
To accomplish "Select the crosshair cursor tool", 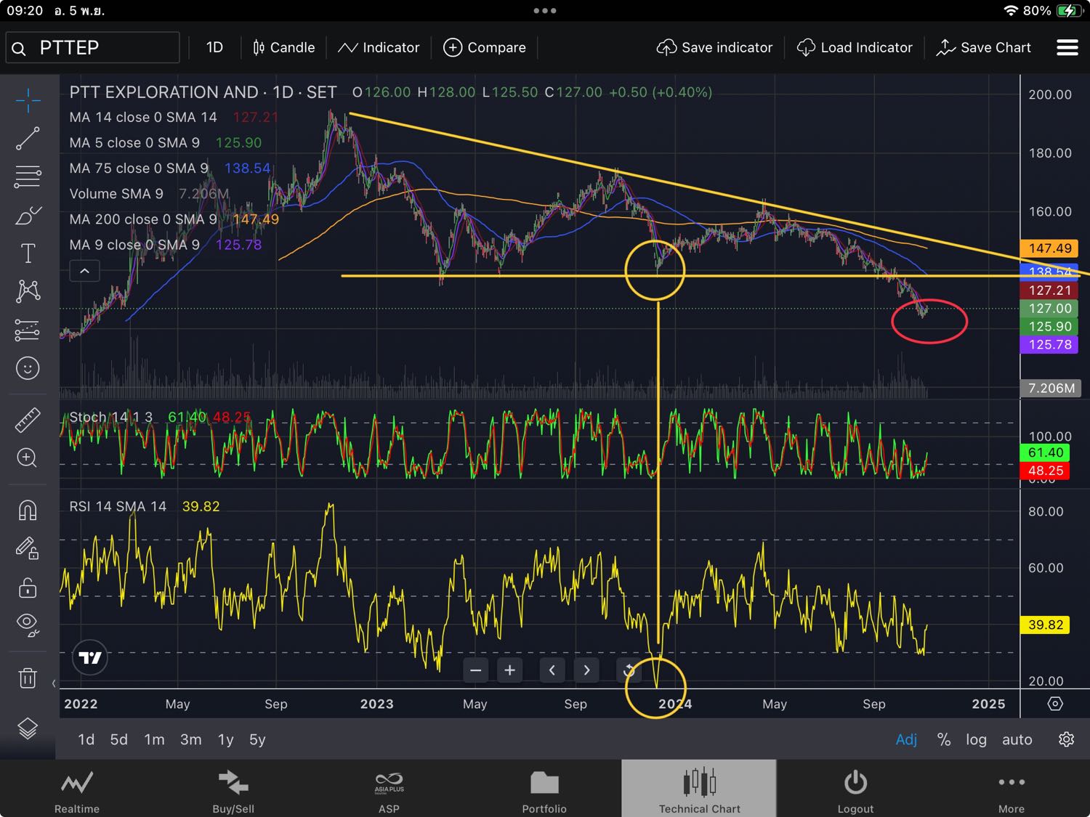I will point(28,101).
